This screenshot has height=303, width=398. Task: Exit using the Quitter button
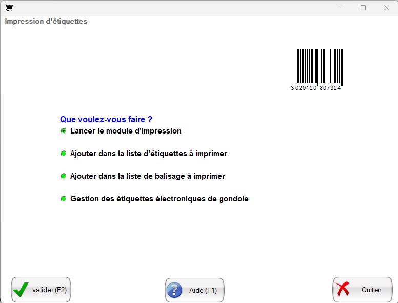point(363,290)
